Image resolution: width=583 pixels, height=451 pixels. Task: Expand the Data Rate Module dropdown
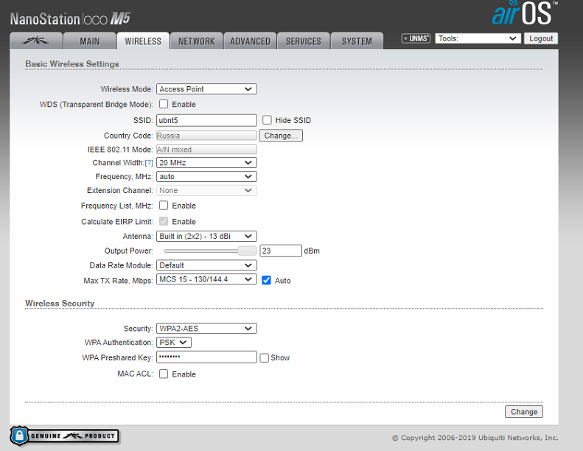206,265
